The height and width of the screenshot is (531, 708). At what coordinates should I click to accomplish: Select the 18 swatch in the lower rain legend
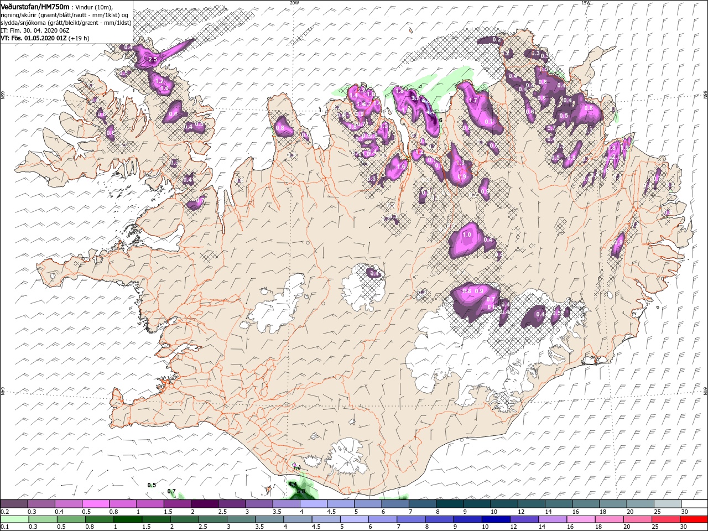coord(608,519)
